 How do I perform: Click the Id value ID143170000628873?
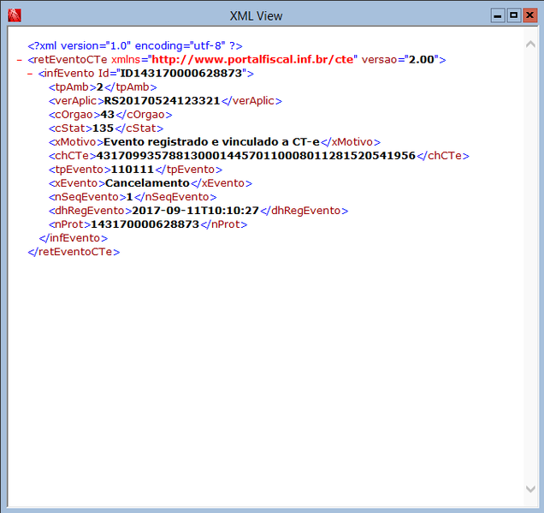(x=180, y=74)
